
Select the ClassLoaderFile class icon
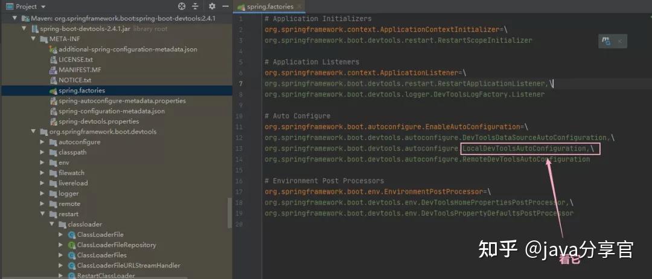pos(71,234)
